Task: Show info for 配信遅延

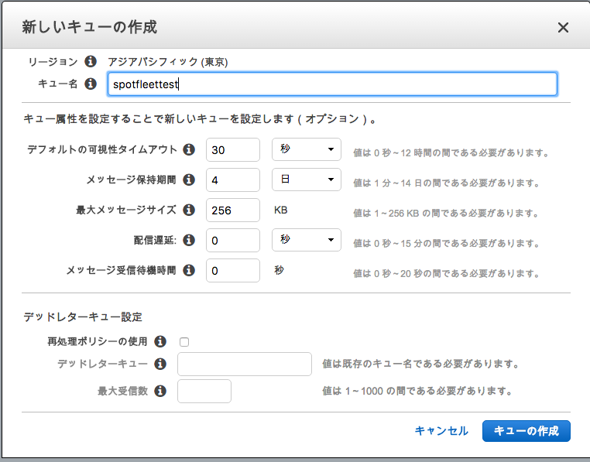Action: (x=189, y=240)
